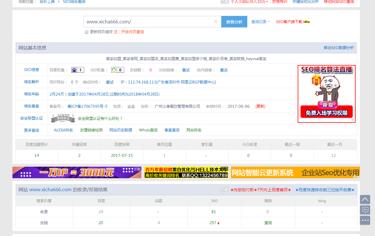The width and height of the screenshot is (375, 236).
Task: Open ALEXA排名 query
Action: pyautogui.click(x=63, y=130)
